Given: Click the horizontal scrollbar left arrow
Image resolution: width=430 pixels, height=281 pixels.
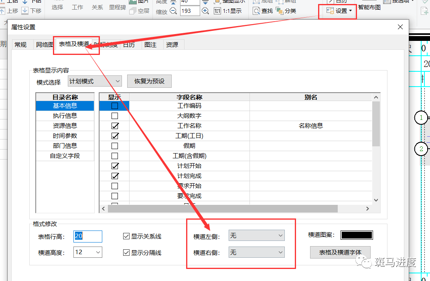Looking at the screenshot, I should pyautogui.click(x=103, y=208).
